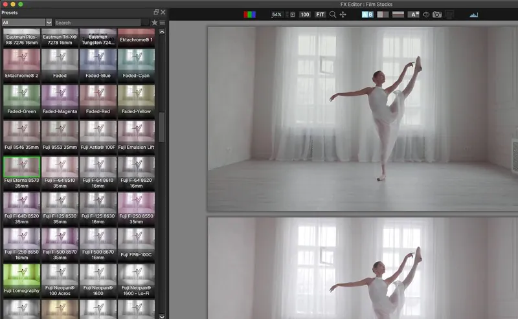
Task: Apply Fuji F-500 8570 35mm preset
Action: [60, 245]
